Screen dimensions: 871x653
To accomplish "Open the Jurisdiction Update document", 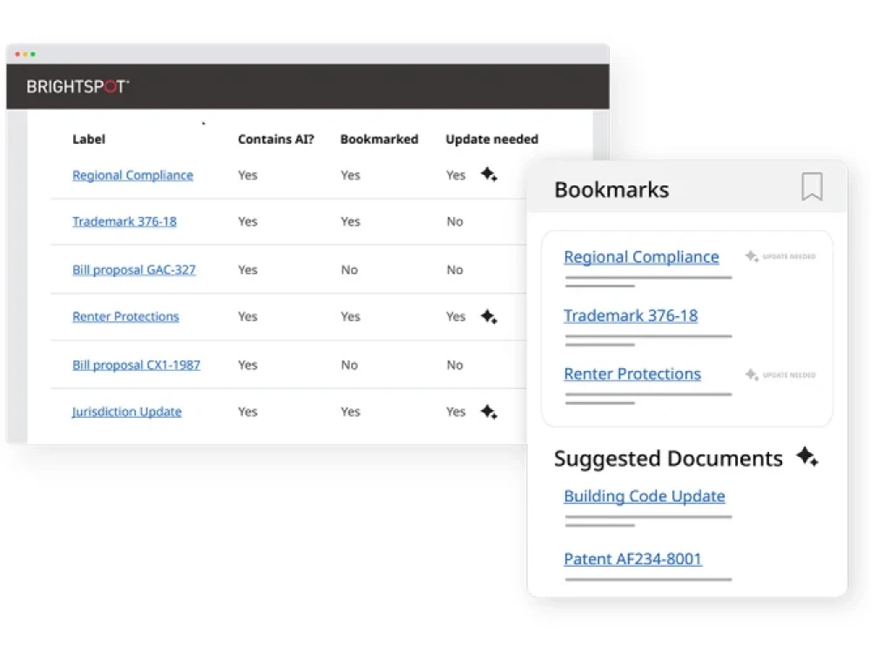I will coord(126,411).
